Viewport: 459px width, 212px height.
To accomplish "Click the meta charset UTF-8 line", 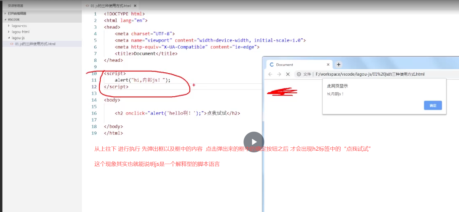I will point(145,34).
